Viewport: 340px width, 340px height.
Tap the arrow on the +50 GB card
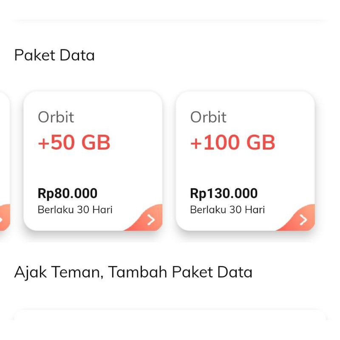pos(151,219)
